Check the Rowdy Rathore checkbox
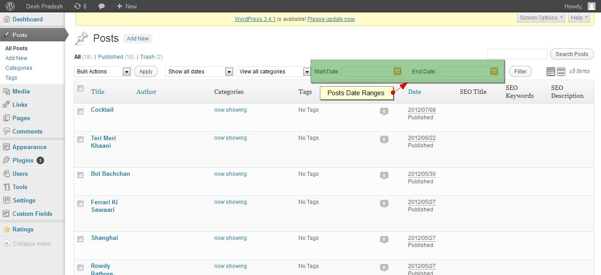601x275 pixels. coord(81,268)
